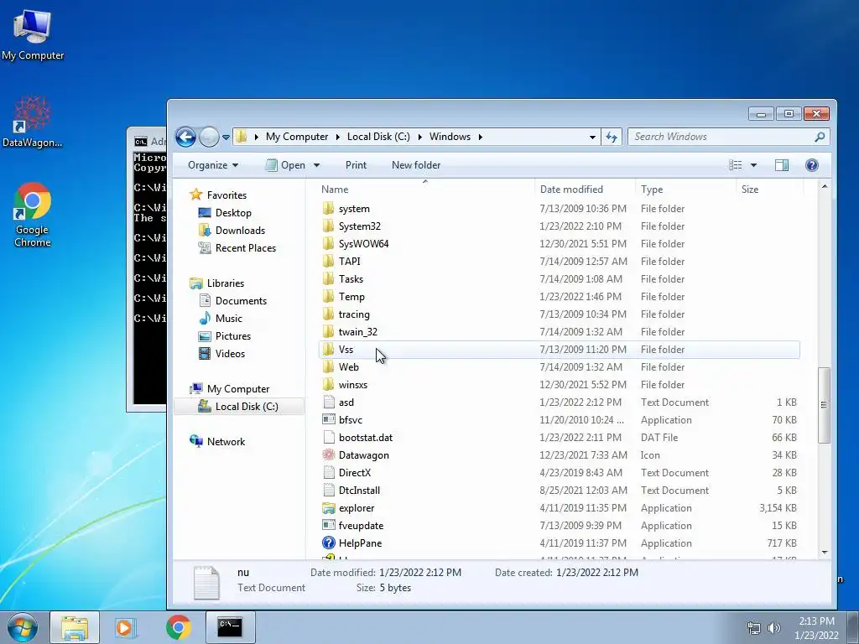Screen dimensions: 859x644
Task: Sort by the Type column header
Action: 685,190
